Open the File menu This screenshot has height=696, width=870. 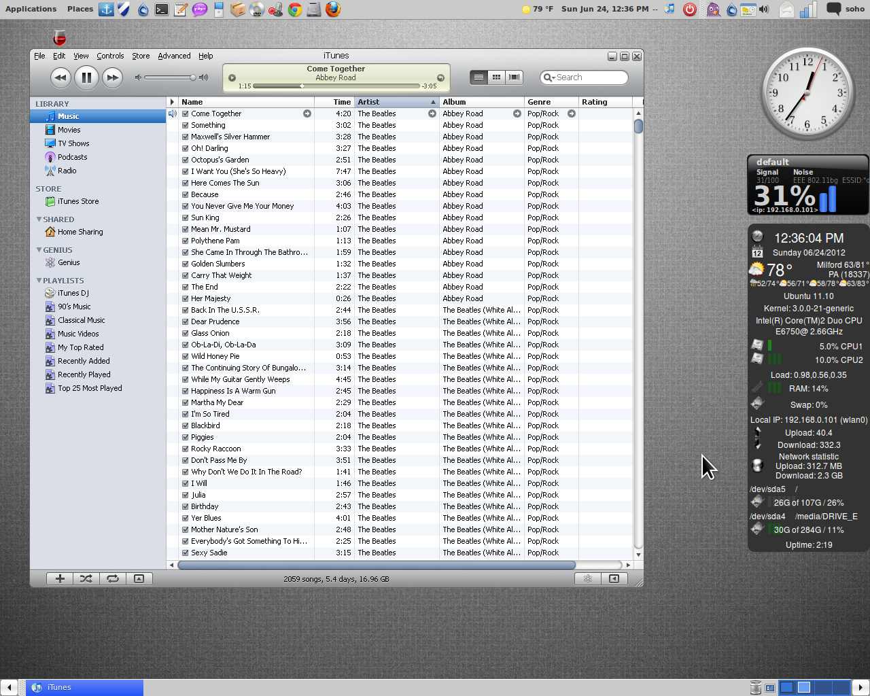tap(39, 56)
